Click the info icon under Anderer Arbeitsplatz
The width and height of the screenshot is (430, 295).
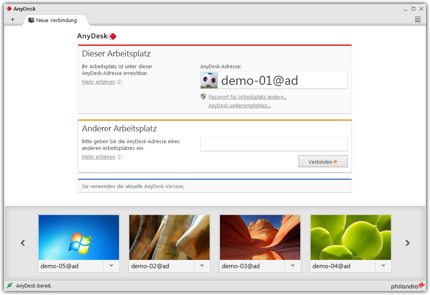click(x=119, y=157)
